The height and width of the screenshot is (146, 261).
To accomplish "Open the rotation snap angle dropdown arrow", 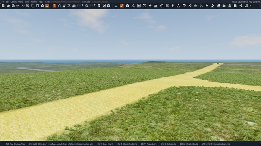I will pos(95,5).
